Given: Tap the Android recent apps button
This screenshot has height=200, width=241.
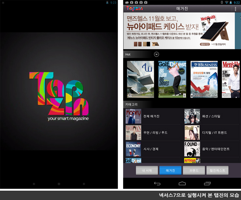Looking at the screenshot, I should click(207, 184).
